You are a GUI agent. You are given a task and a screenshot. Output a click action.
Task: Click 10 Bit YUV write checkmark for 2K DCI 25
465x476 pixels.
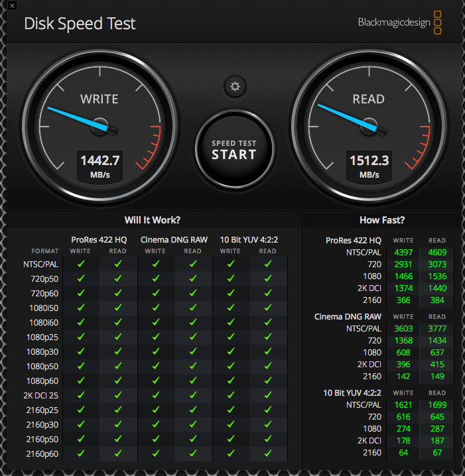tap(231, 395)
